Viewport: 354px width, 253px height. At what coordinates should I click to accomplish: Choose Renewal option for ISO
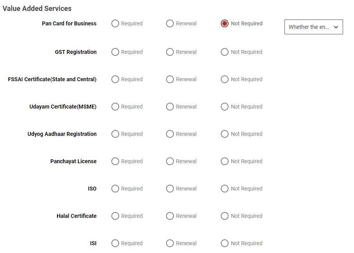click(x=170, y=189)
